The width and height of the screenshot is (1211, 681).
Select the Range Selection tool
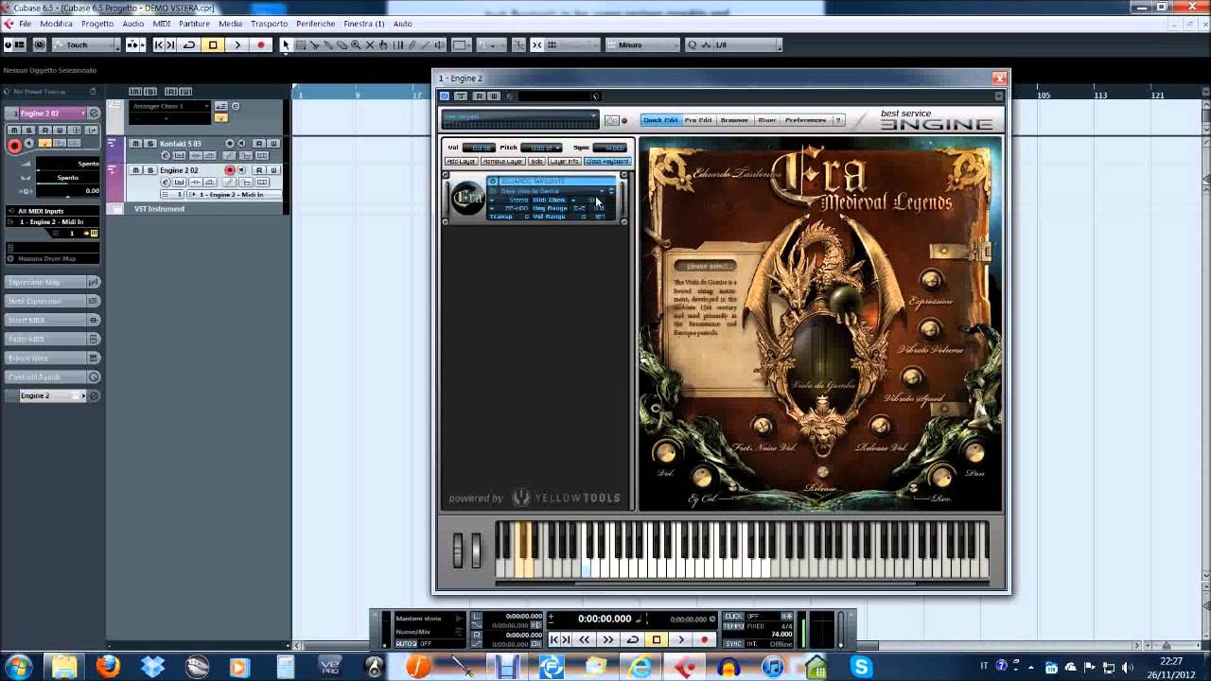click(x=301, y=44)
